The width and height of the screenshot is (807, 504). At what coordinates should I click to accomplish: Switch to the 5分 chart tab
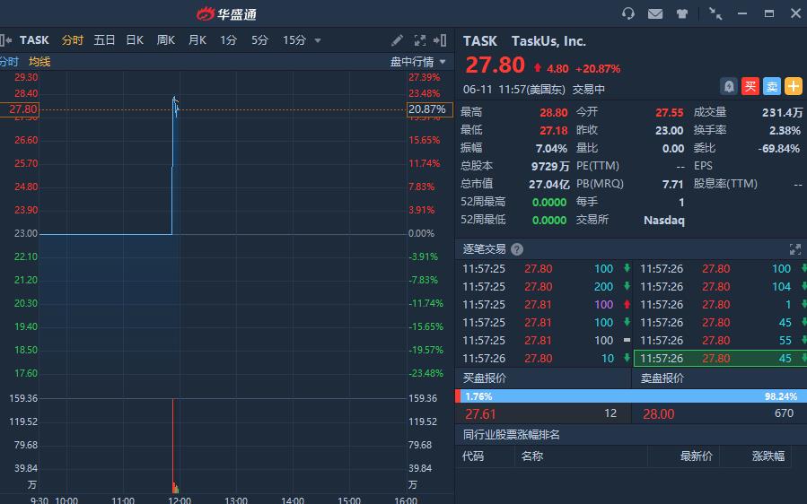pos(260,40)
